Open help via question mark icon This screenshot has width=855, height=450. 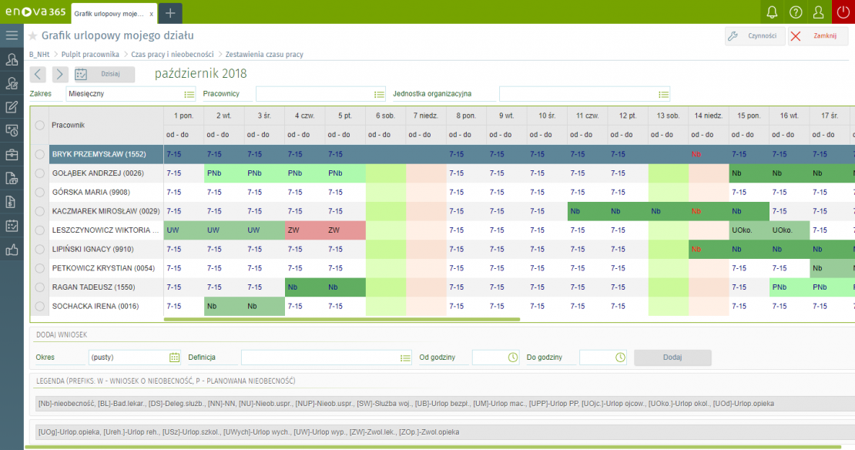click(796, 12)
